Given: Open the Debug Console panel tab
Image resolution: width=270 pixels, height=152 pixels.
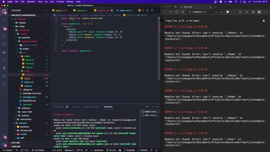Looking at the screenshot, I should (x=92, y=107).
